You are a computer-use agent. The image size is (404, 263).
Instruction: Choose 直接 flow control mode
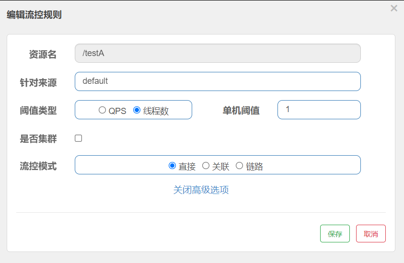pos(172,166)
